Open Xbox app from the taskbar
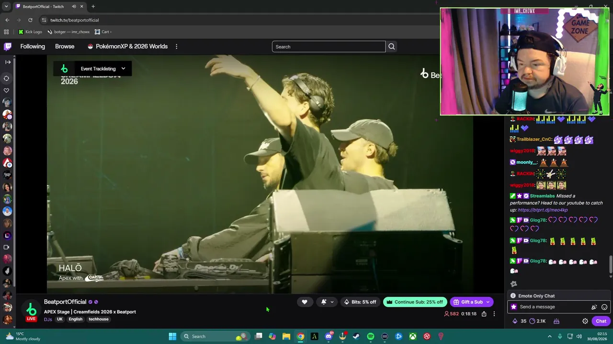Screen dimensions: 613x344 point(413,336)
